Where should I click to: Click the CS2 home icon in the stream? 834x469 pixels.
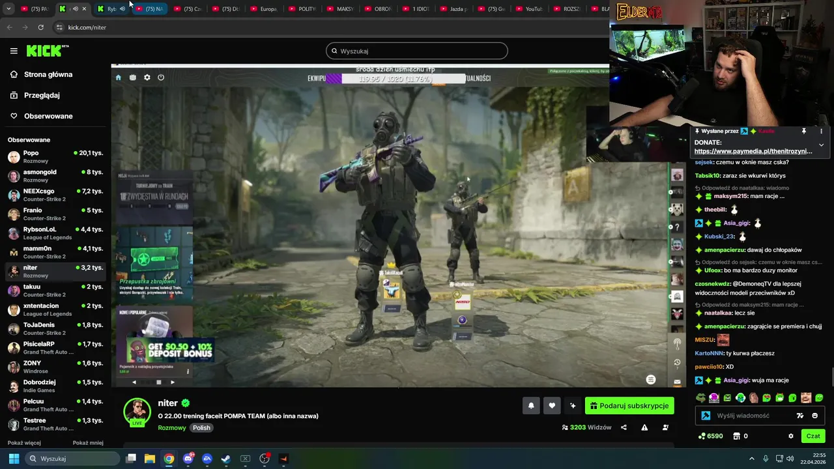[118, 78]
